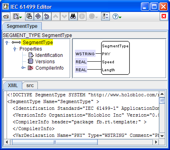The width and height of the screenshot is (170, 150).
Task: Click the greyed-out move up arrow
Action: coord(55,16)
